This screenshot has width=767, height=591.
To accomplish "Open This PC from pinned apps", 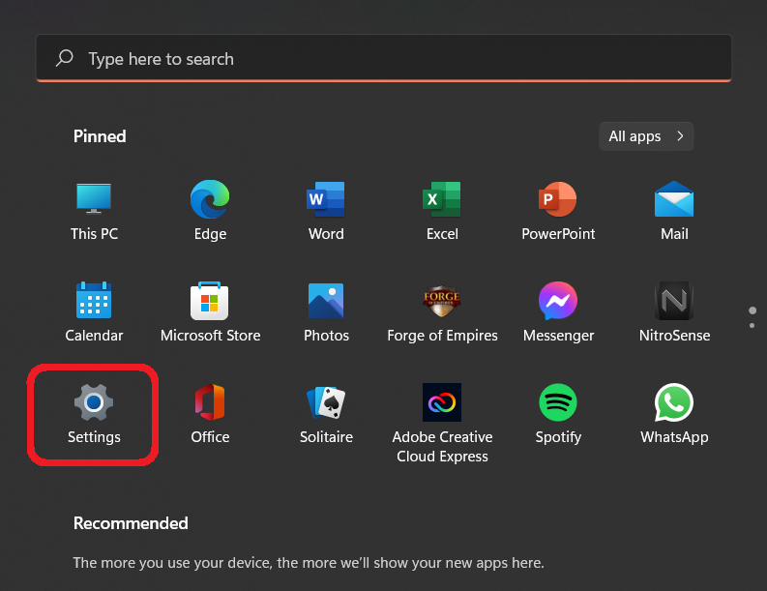I will [x=94, y=212].
